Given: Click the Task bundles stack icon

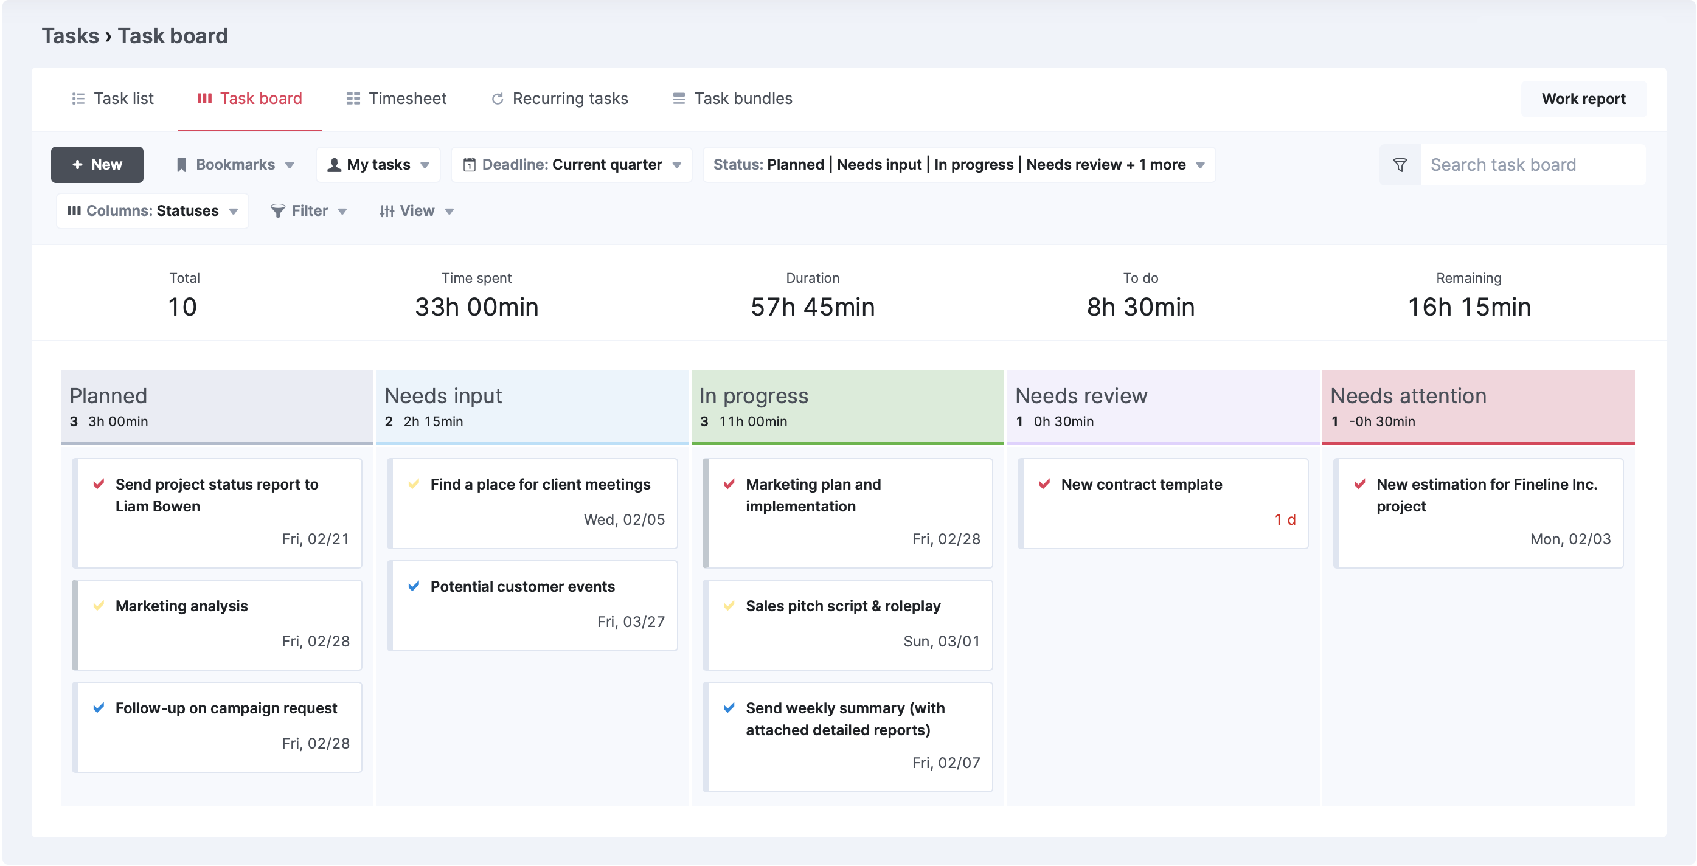Looking at the screenshot, I should coord(679,99).
